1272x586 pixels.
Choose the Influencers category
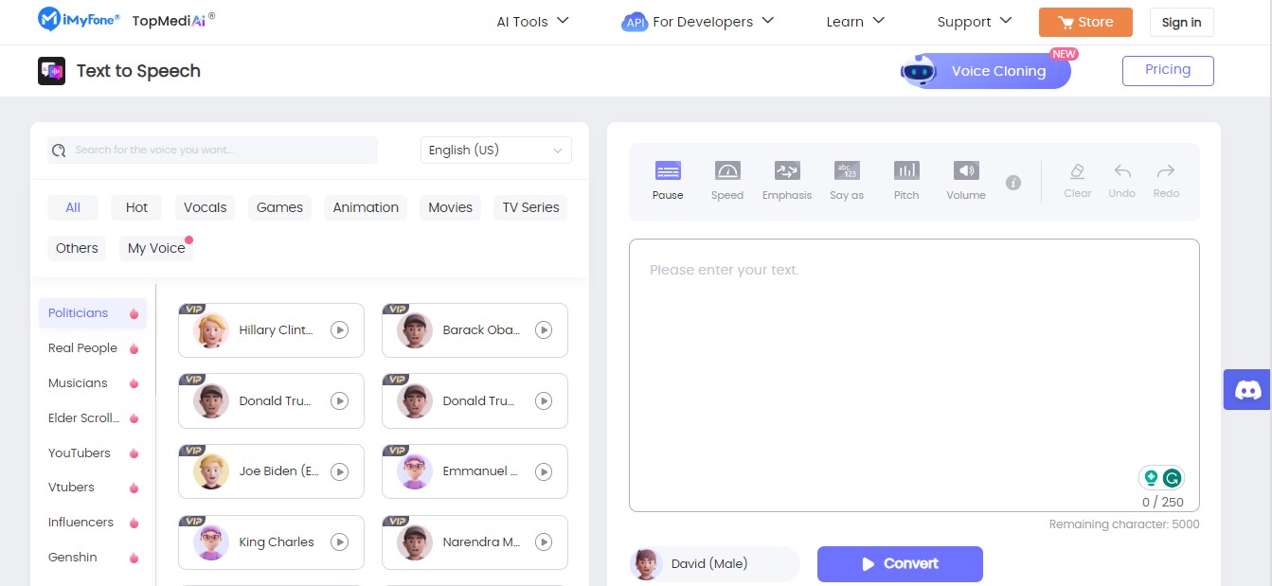pos(93,523)
